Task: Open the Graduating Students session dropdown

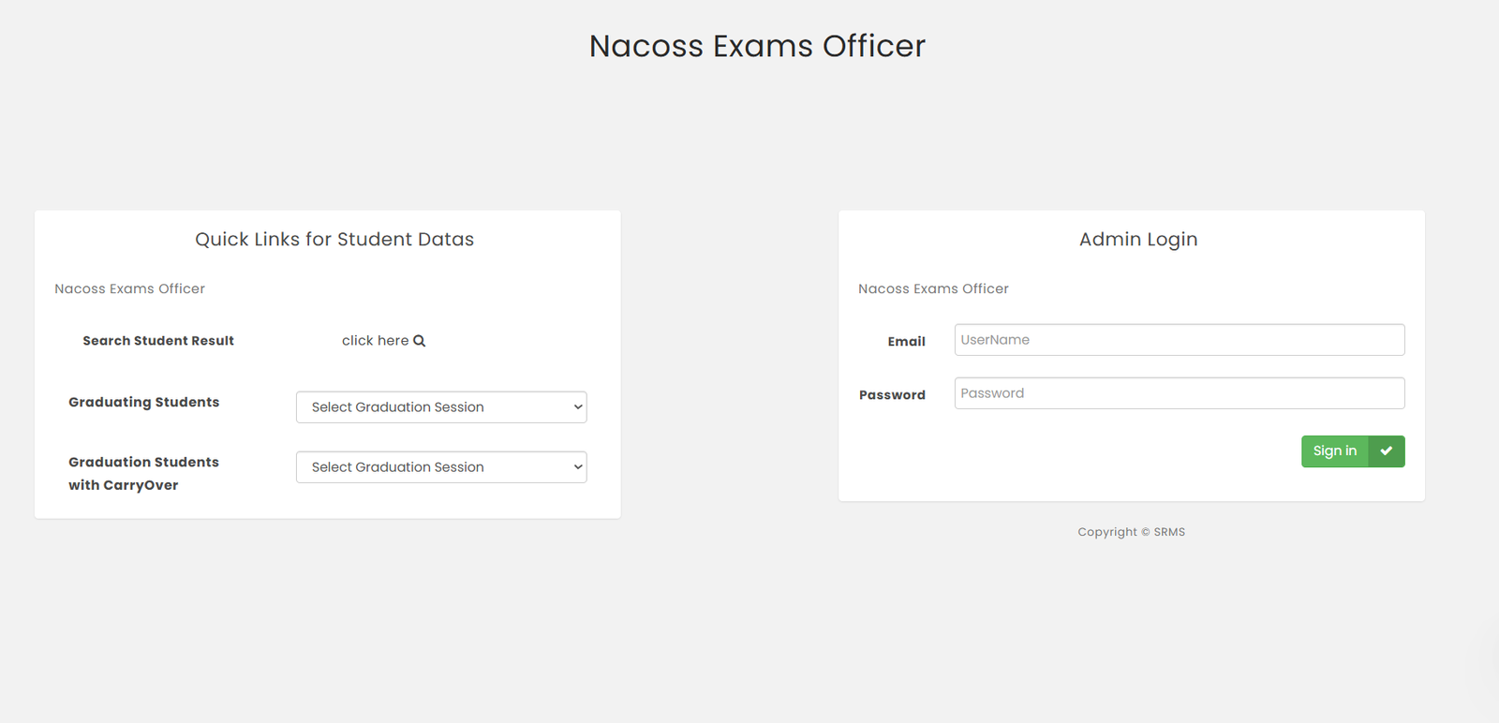Action: [x=440, y=407]
